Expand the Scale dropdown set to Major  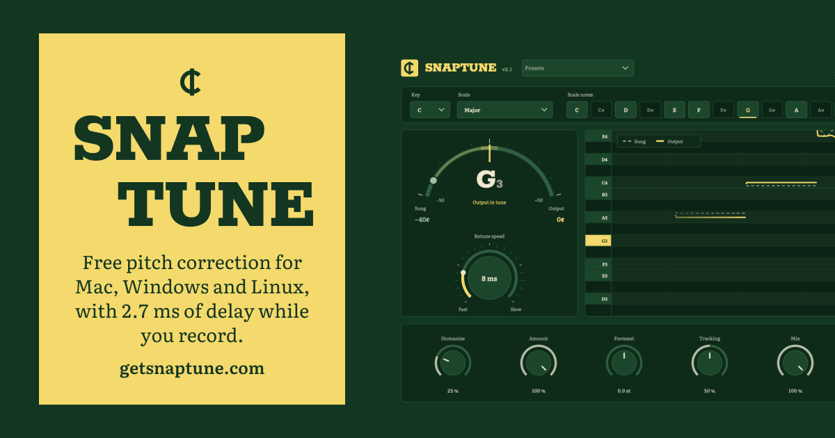(505, 110)
